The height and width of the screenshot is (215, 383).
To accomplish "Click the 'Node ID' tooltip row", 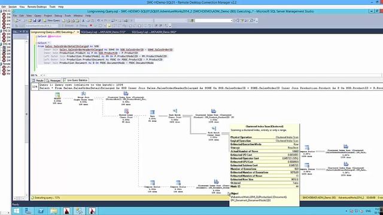I will [265, 186].
